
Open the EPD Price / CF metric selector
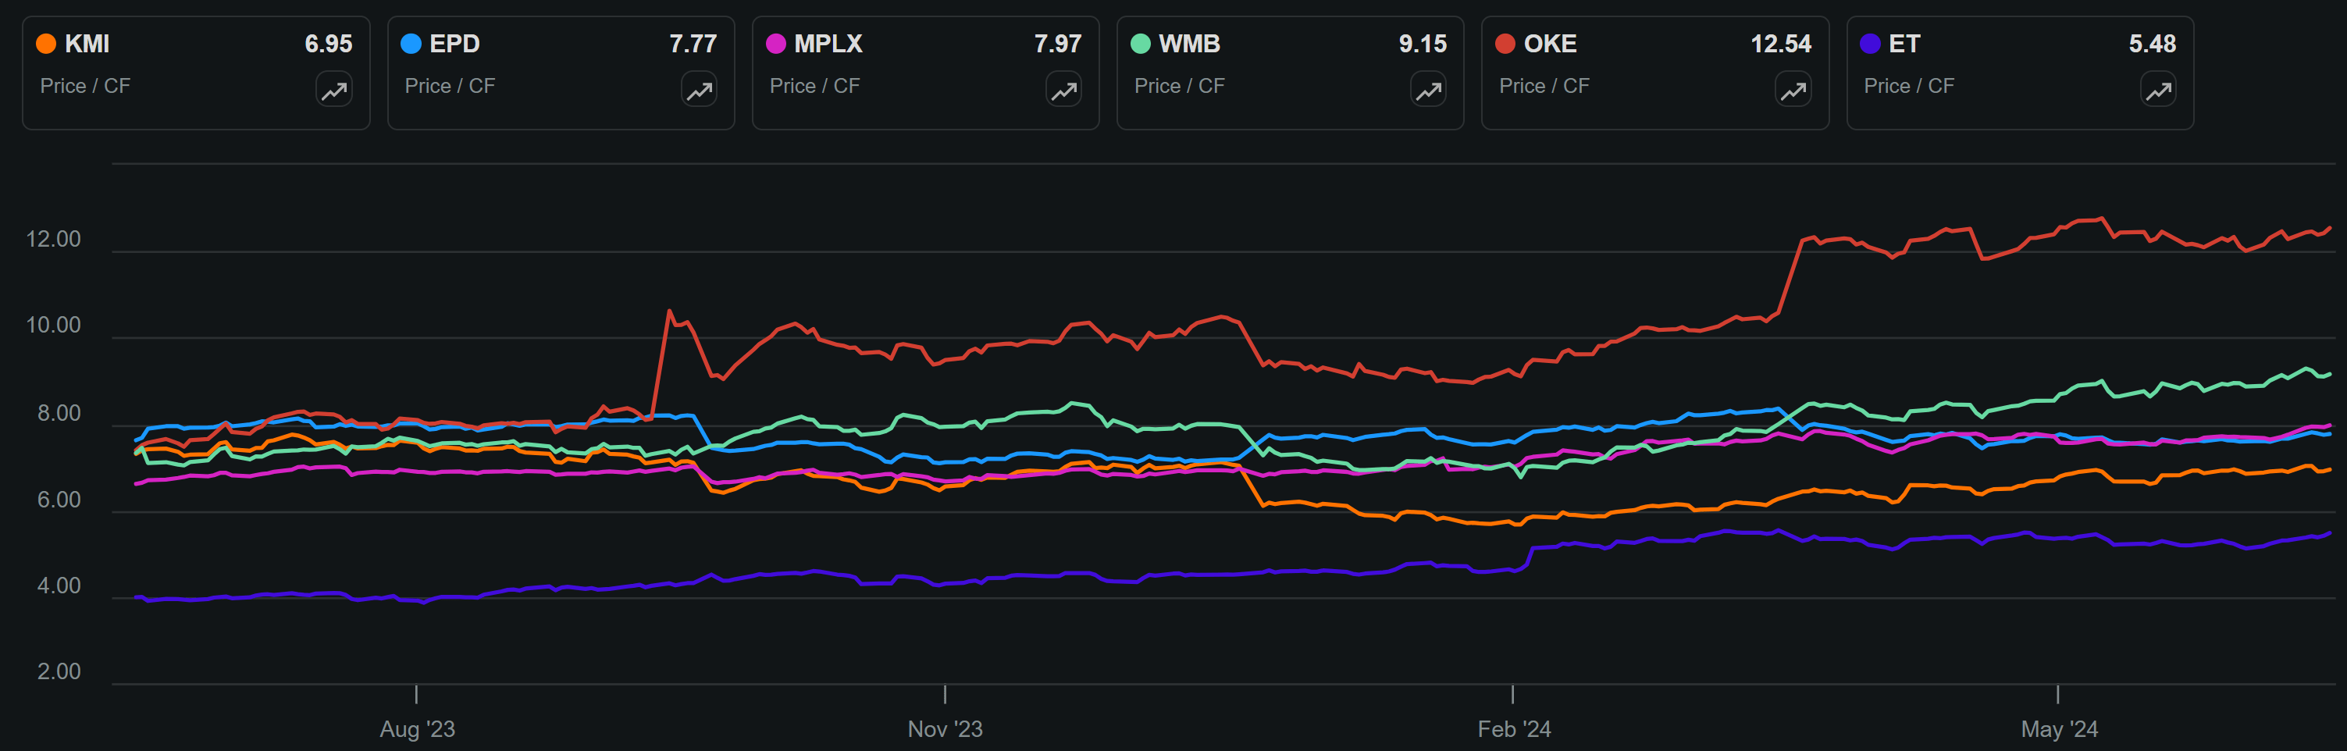tap(449, 86)
